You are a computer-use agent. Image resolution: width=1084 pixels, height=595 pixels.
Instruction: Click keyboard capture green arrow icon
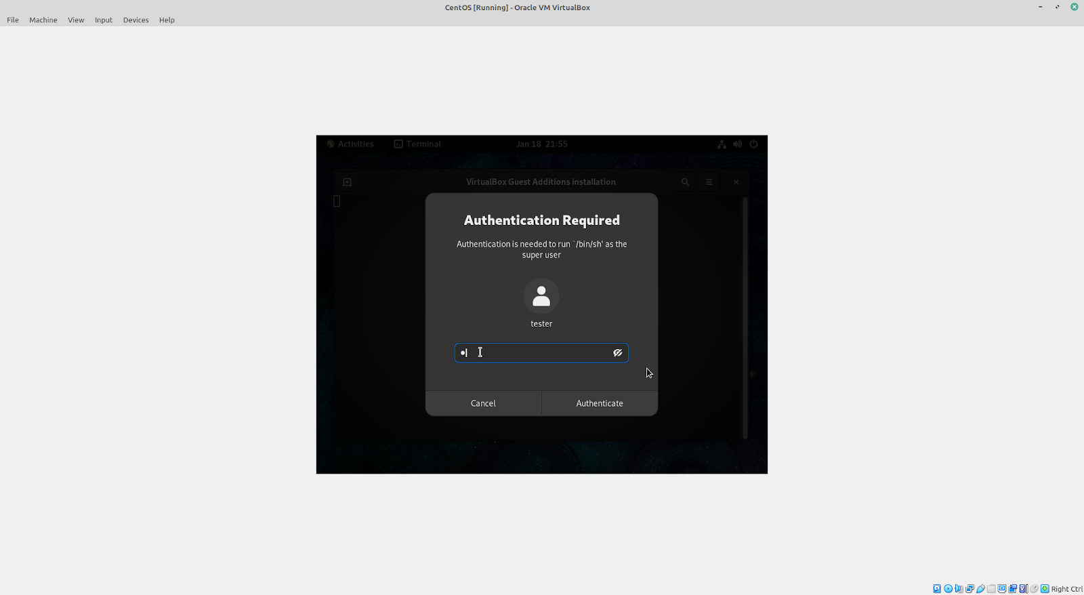tap(1045, 588)
